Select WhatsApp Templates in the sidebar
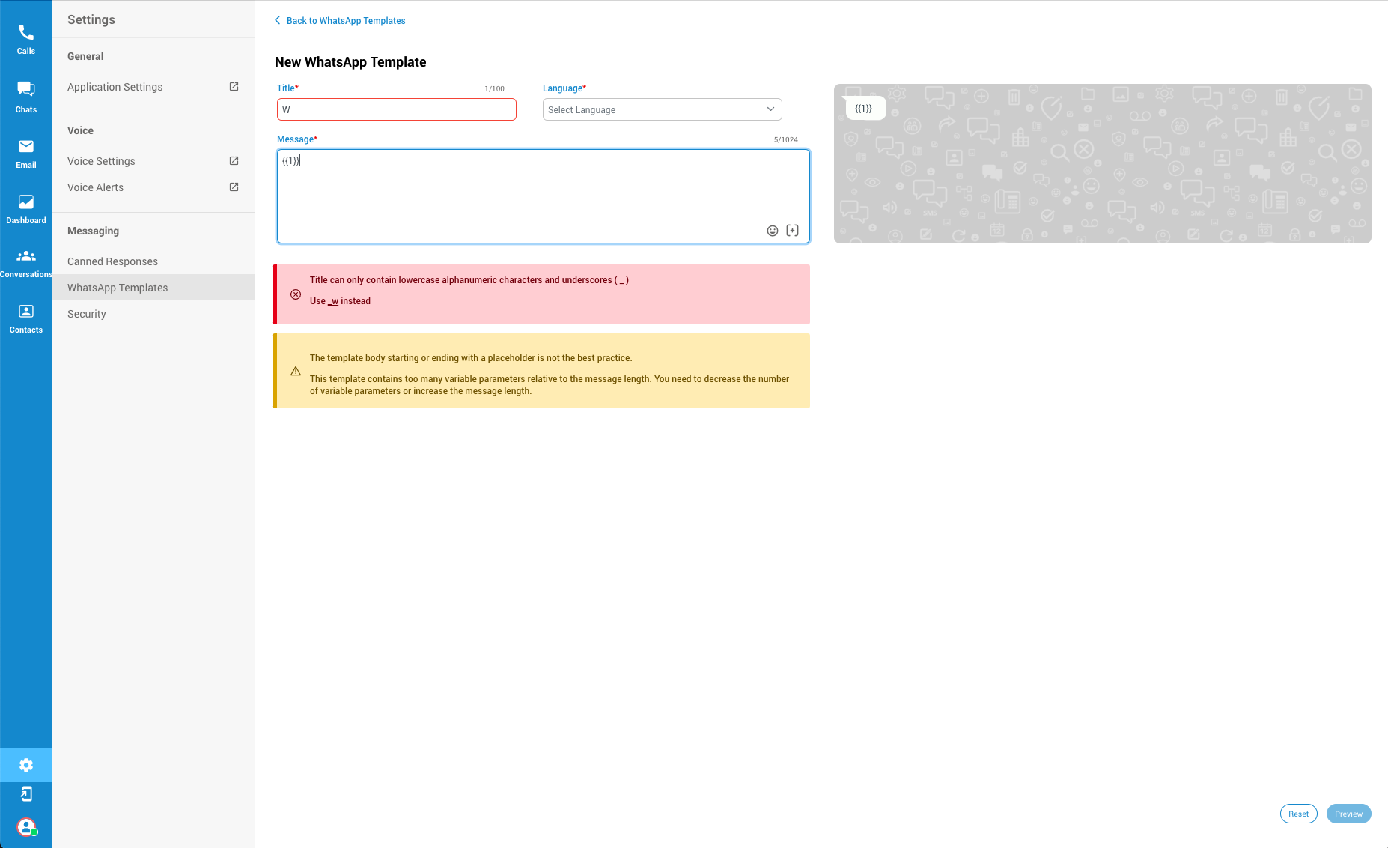This screenshot has height=848, width=1388. click(x=153, y=288)
